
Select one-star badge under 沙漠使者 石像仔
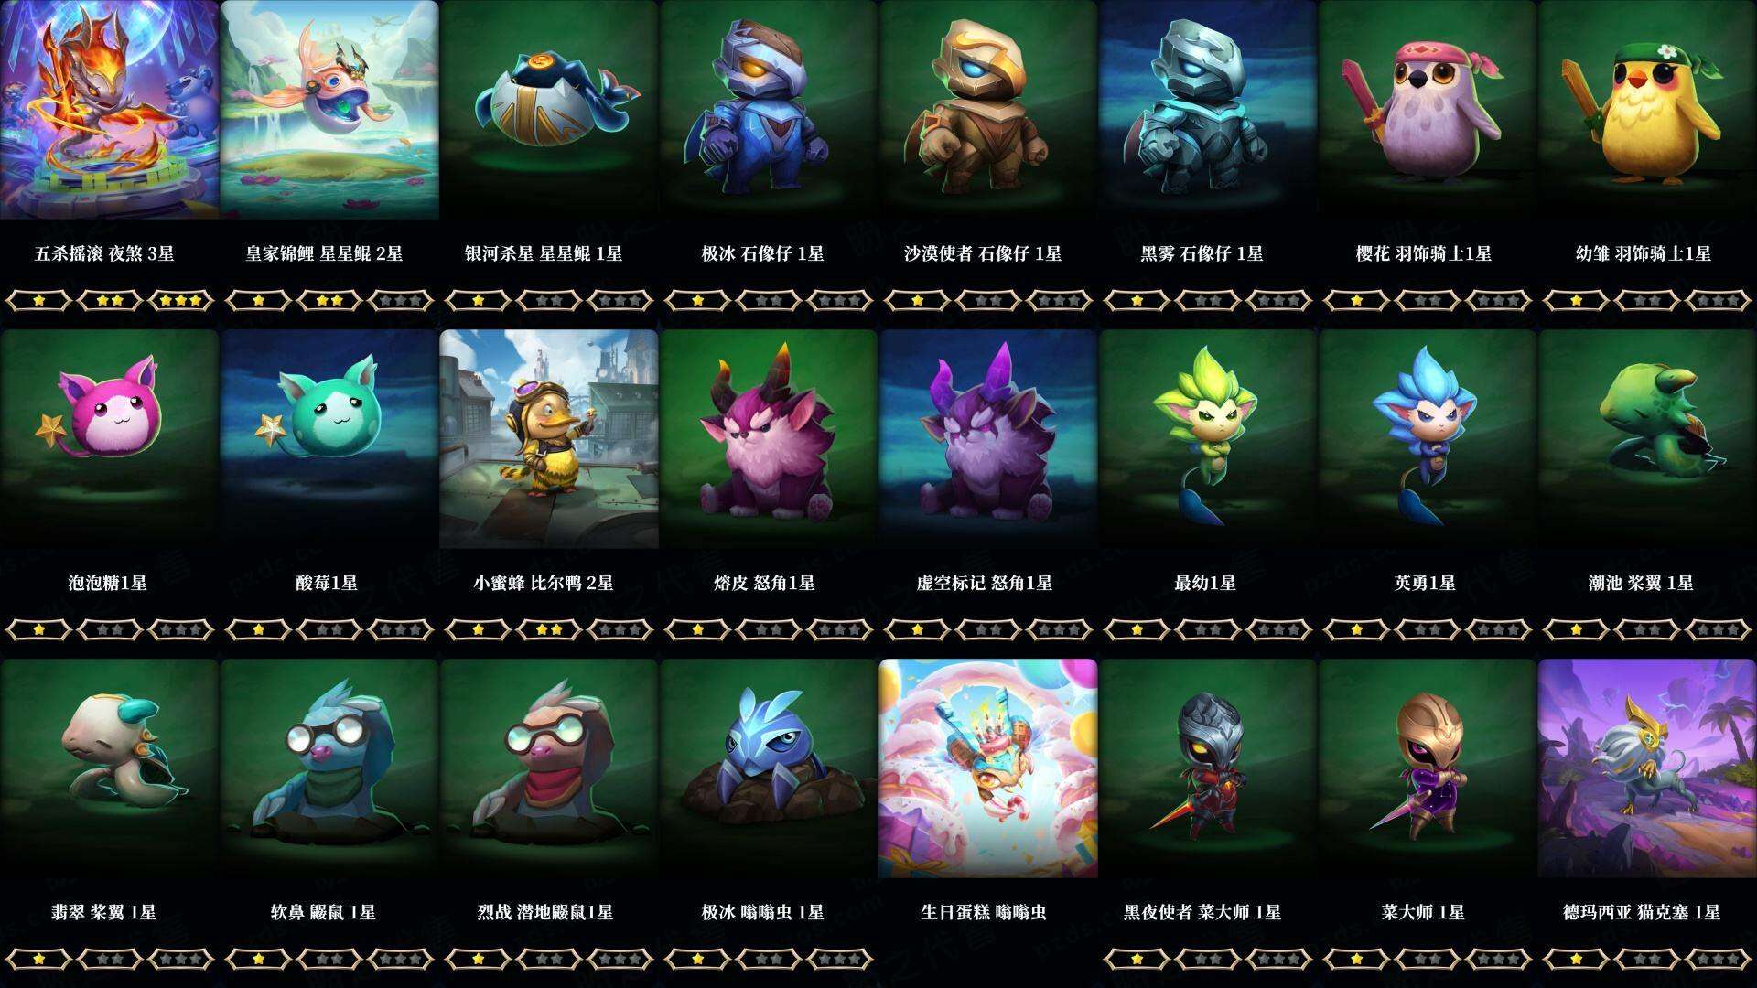[x=917, y=300]
